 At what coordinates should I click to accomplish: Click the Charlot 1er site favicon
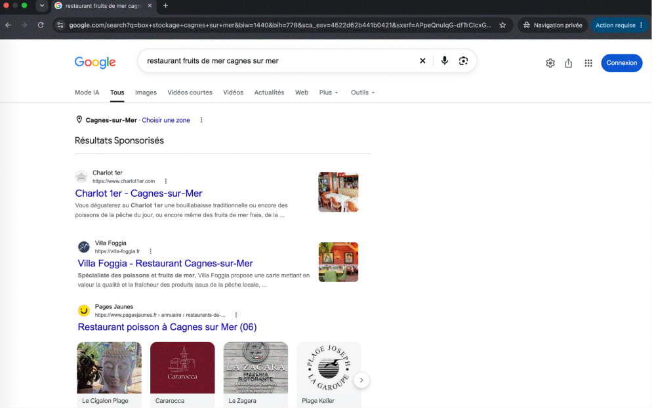coord(81,176)
